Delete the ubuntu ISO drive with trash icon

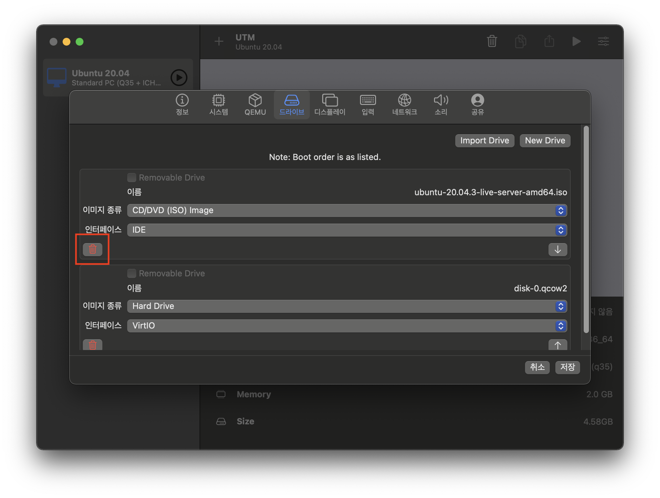click(x=93, y=249)
